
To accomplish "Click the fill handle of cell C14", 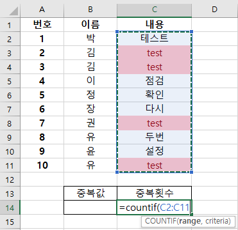I will click(x=191, y=215).
